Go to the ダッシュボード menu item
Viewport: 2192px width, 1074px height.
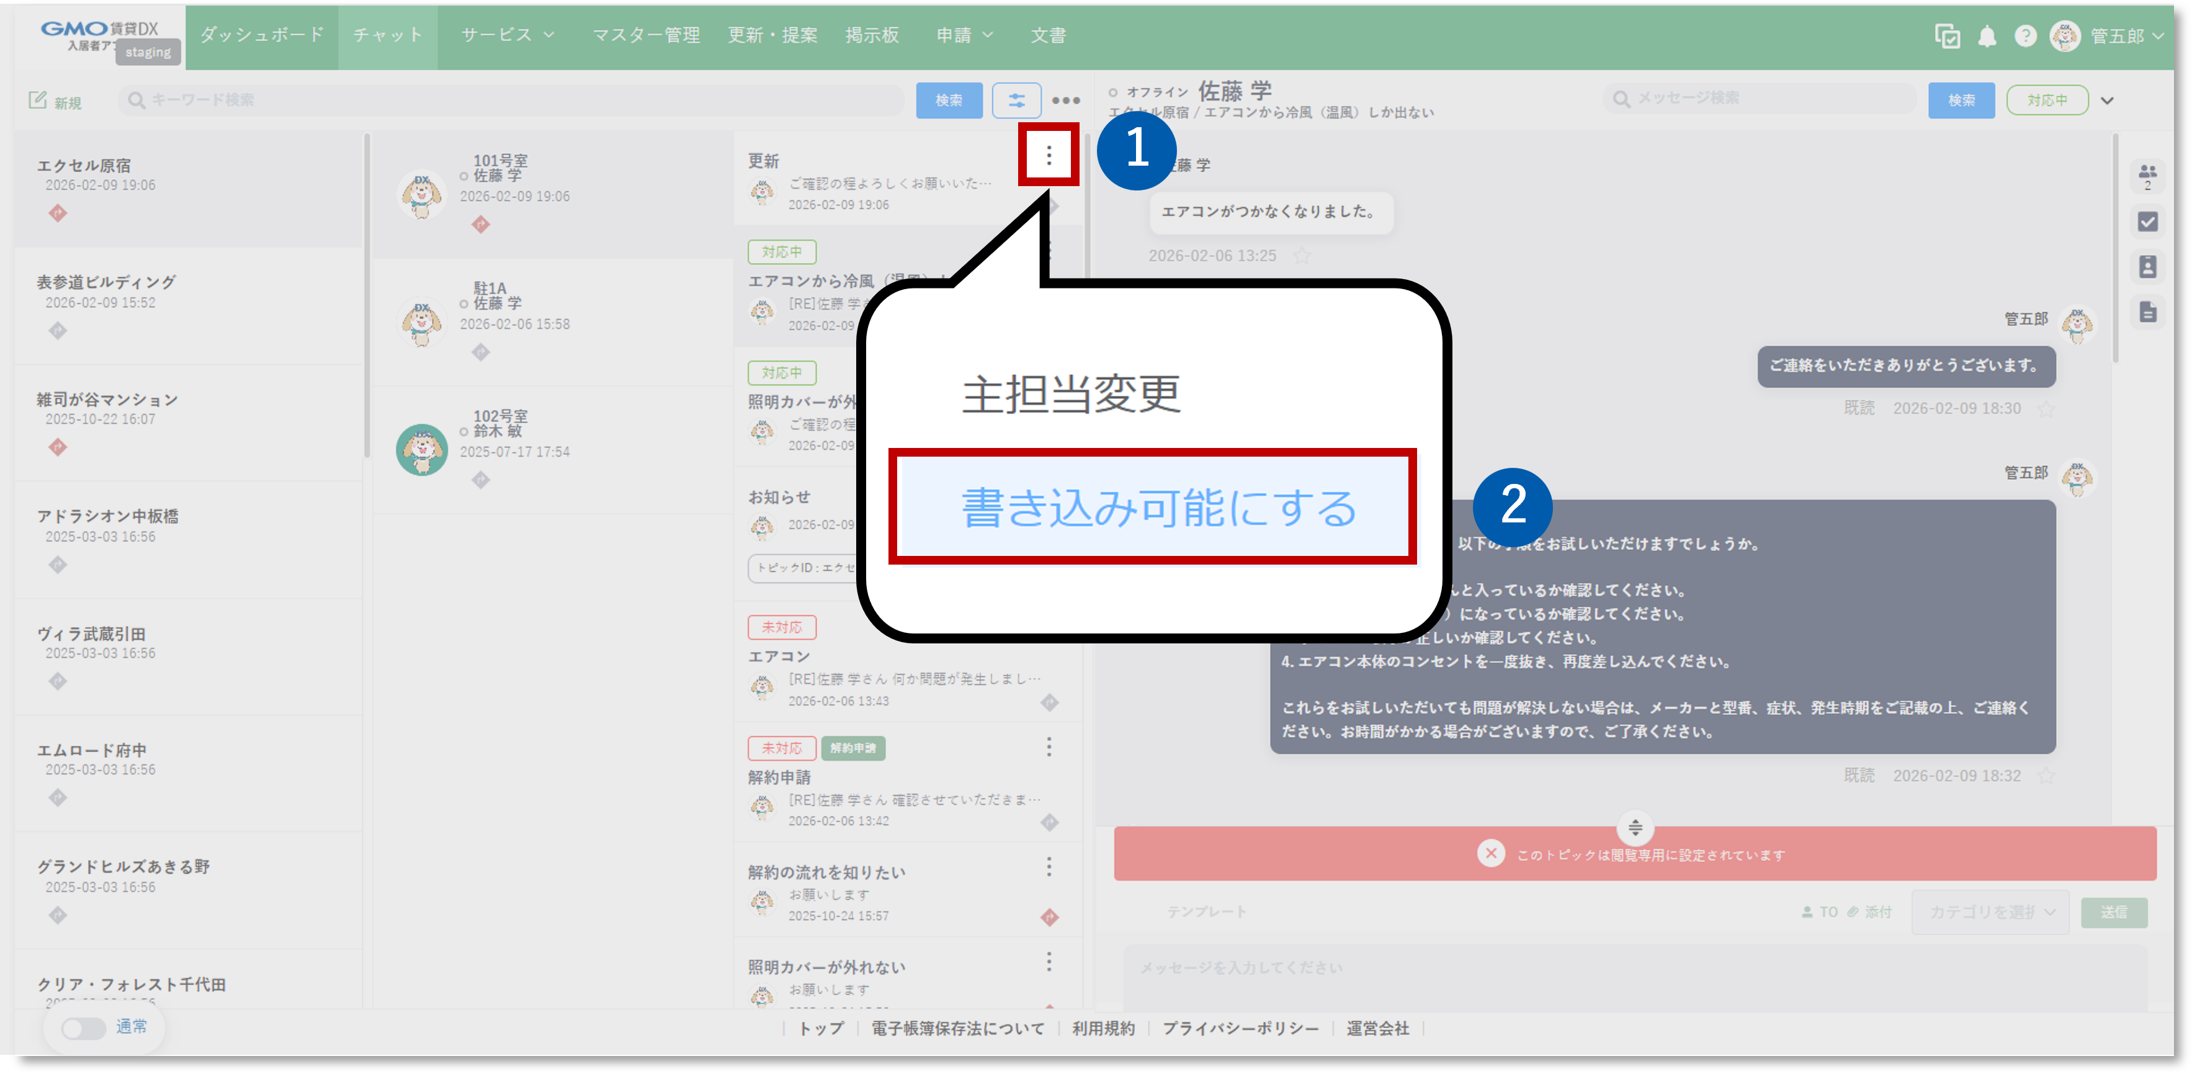pos(261,35)
